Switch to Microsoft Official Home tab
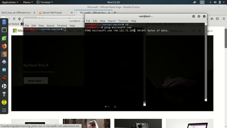This screenshot has height=128, width=227. click(x=93, y=13)
